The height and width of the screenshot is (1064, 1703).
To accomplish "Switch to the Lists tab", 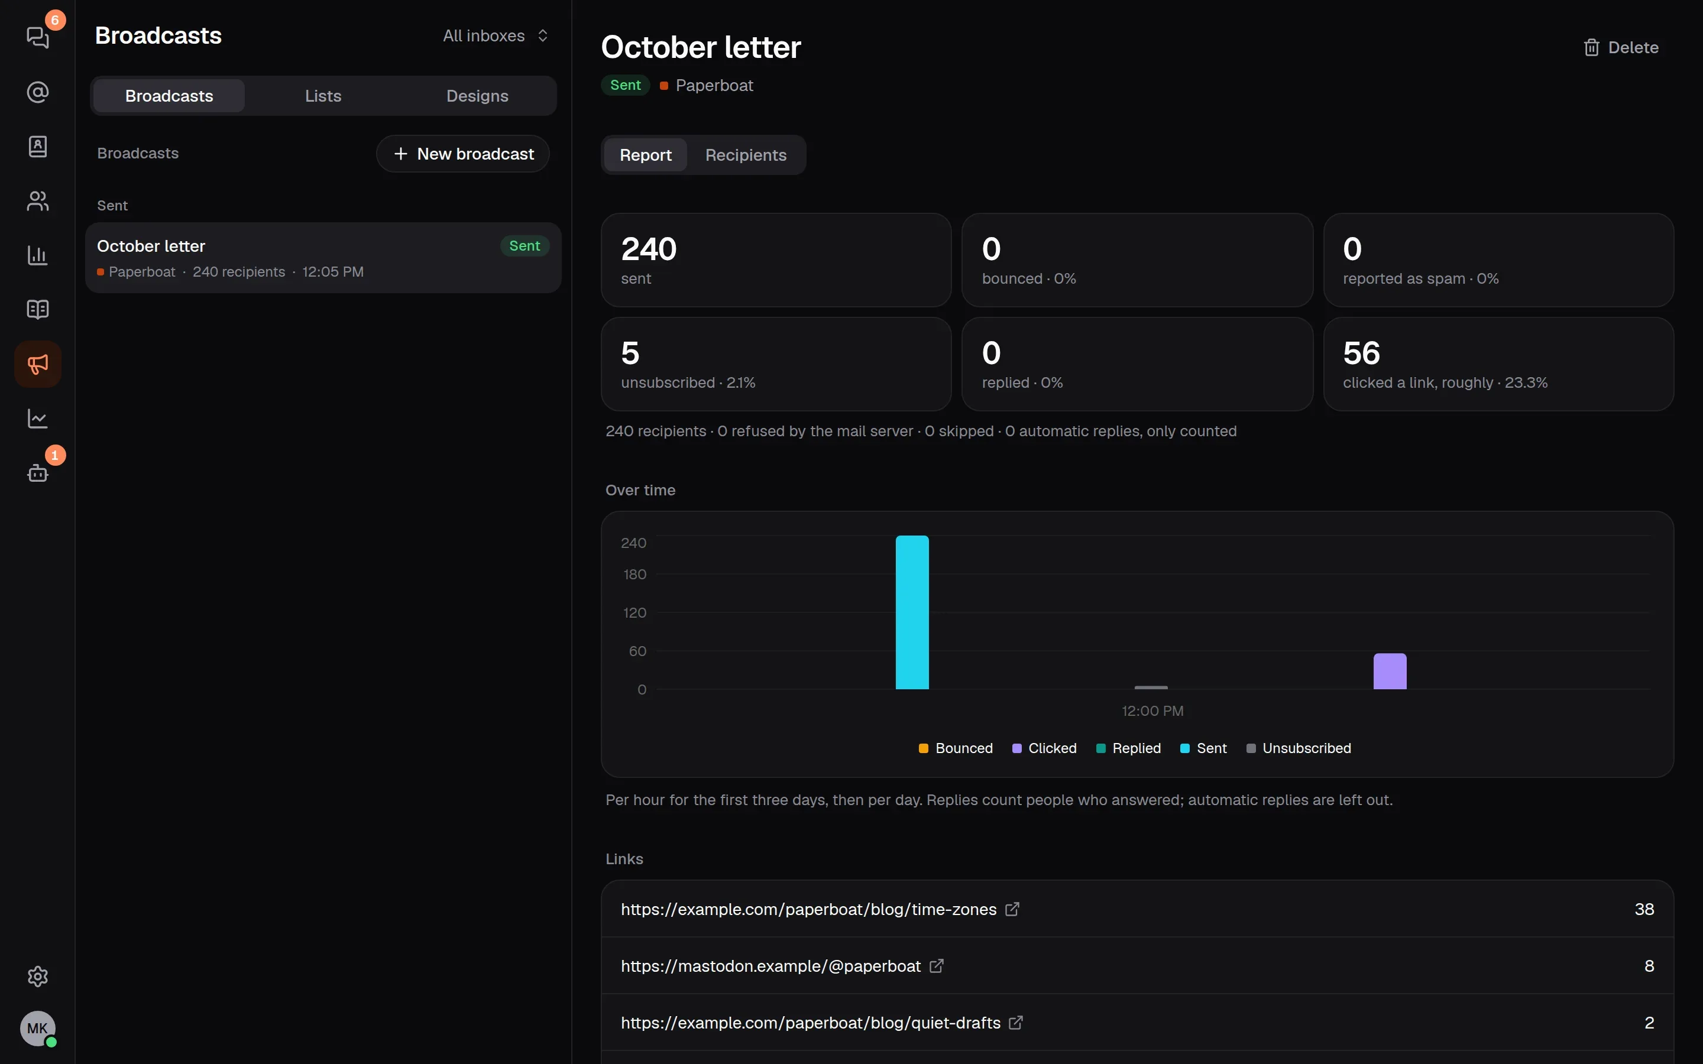I will pos(323,96).
